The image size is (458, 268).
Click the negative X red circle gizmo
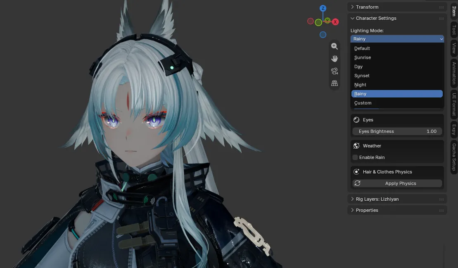pyautogui.click(x=311, y=21)
